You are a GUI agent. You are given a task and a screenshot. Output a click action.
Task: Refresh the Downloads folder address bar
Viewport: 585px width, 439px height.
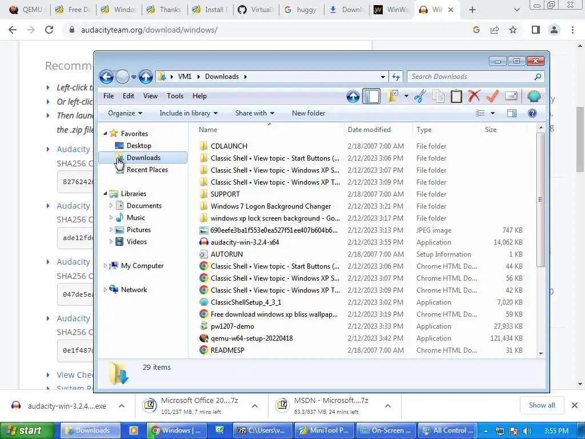tap(396, 77)
